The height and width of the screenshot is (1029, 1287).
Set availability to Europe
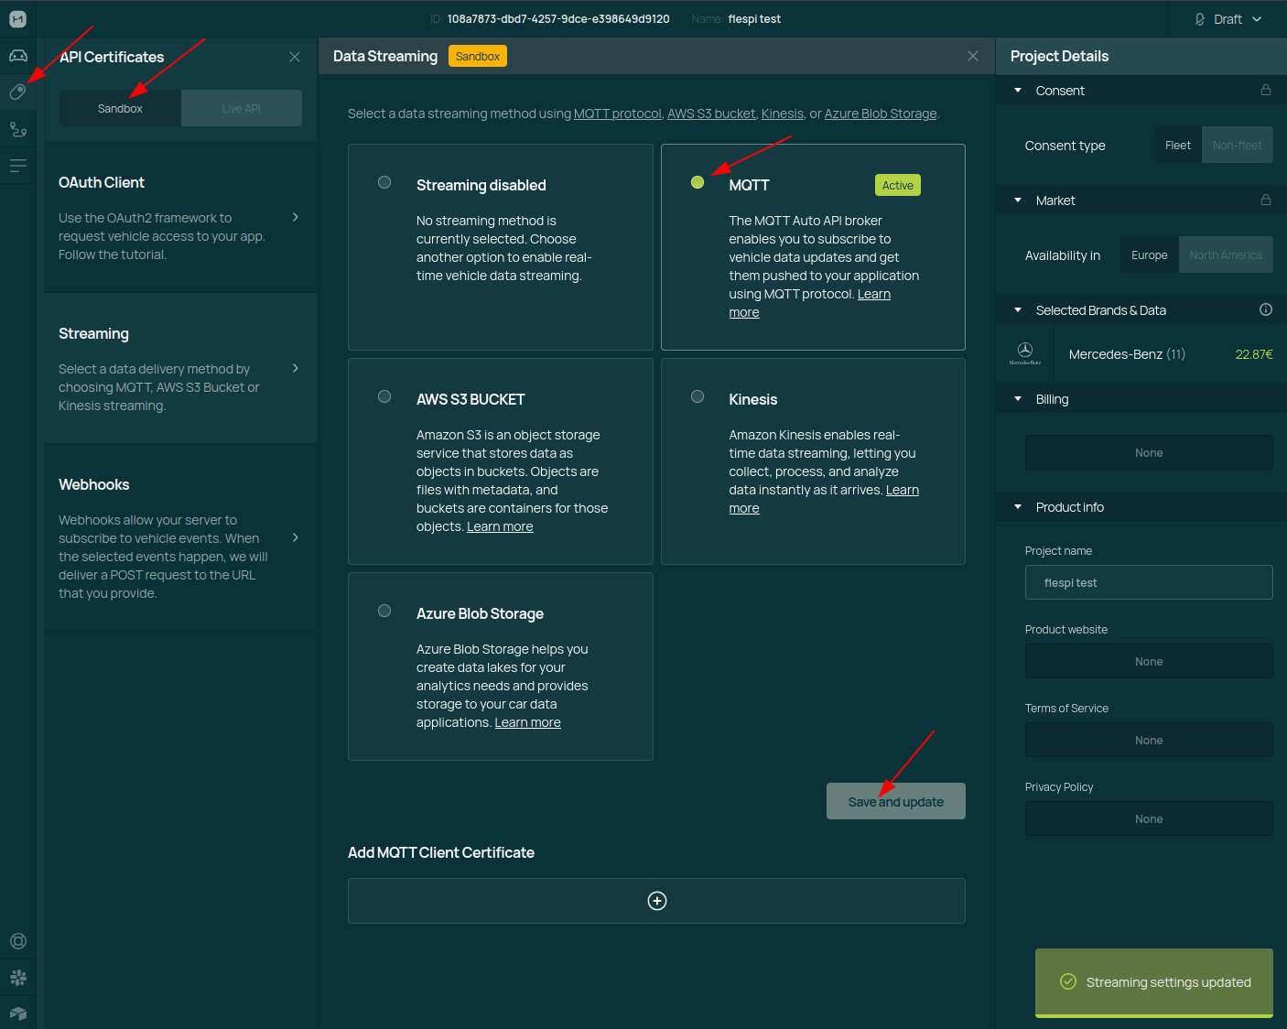coord(1149,255)
